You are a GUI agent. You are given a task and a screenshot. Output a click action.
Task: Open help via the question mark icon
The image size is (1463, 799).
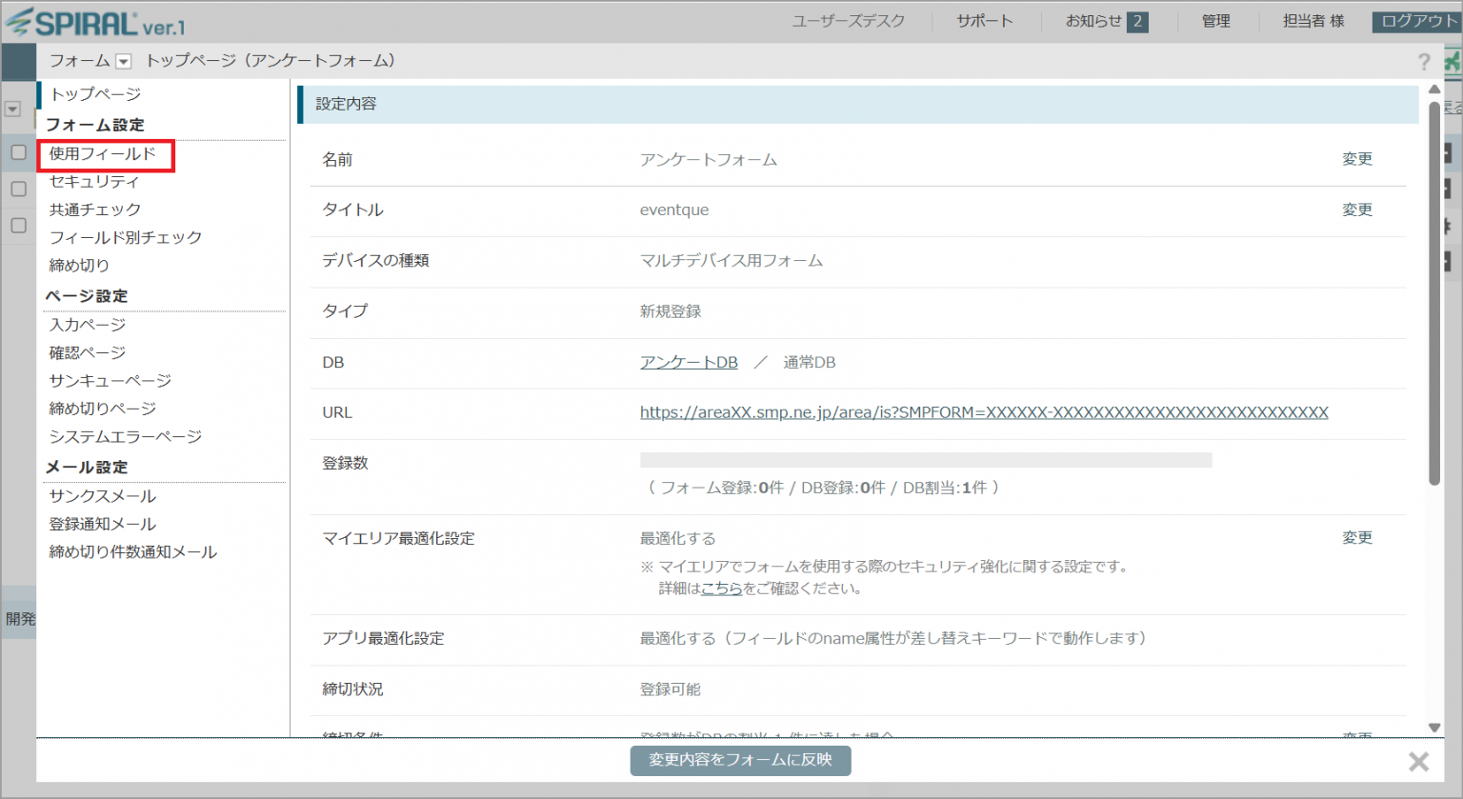[1424, 62]
